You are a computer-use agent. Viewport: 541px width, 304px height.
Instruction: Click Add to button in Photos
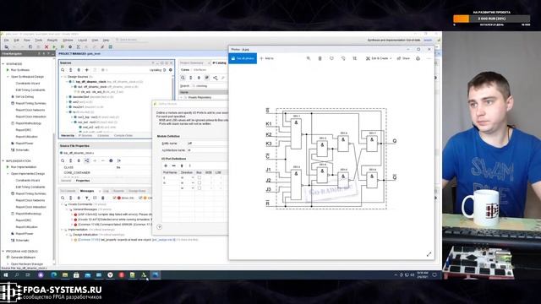(x=267, y=58)
